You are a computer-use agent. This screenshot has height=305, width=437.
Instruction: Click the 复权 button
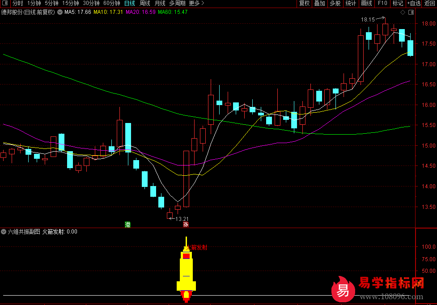304,3
